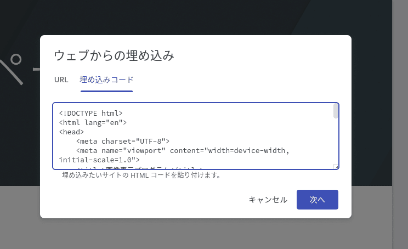Place cursor on the <!DOCTYPE html> line
This screenshot has width=408, height=249.
click(x=90, y=113)
